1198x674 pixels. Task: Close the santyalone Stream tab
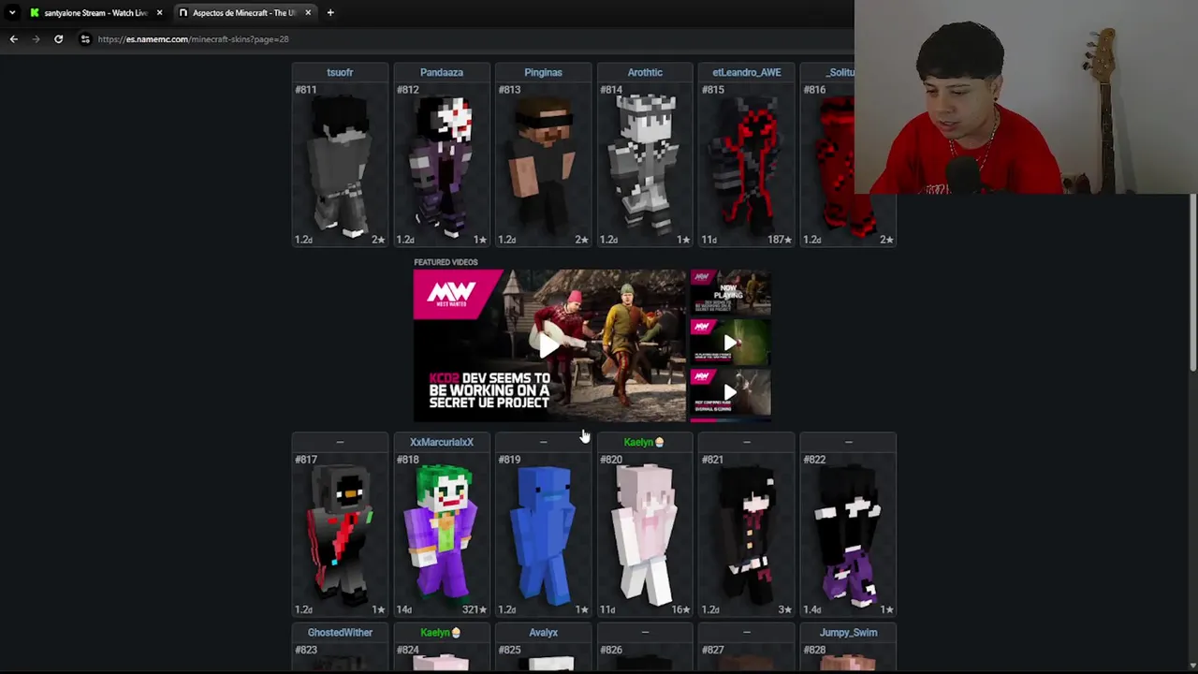pyautogui.click(x=159, y=13)
